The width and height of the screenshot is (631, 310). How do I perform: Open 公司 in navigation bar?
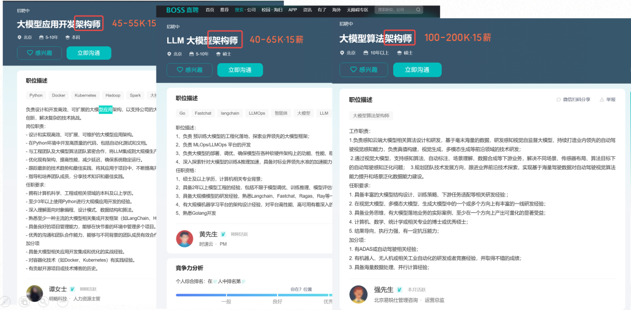pyautogui.click(x=251, y=10)
